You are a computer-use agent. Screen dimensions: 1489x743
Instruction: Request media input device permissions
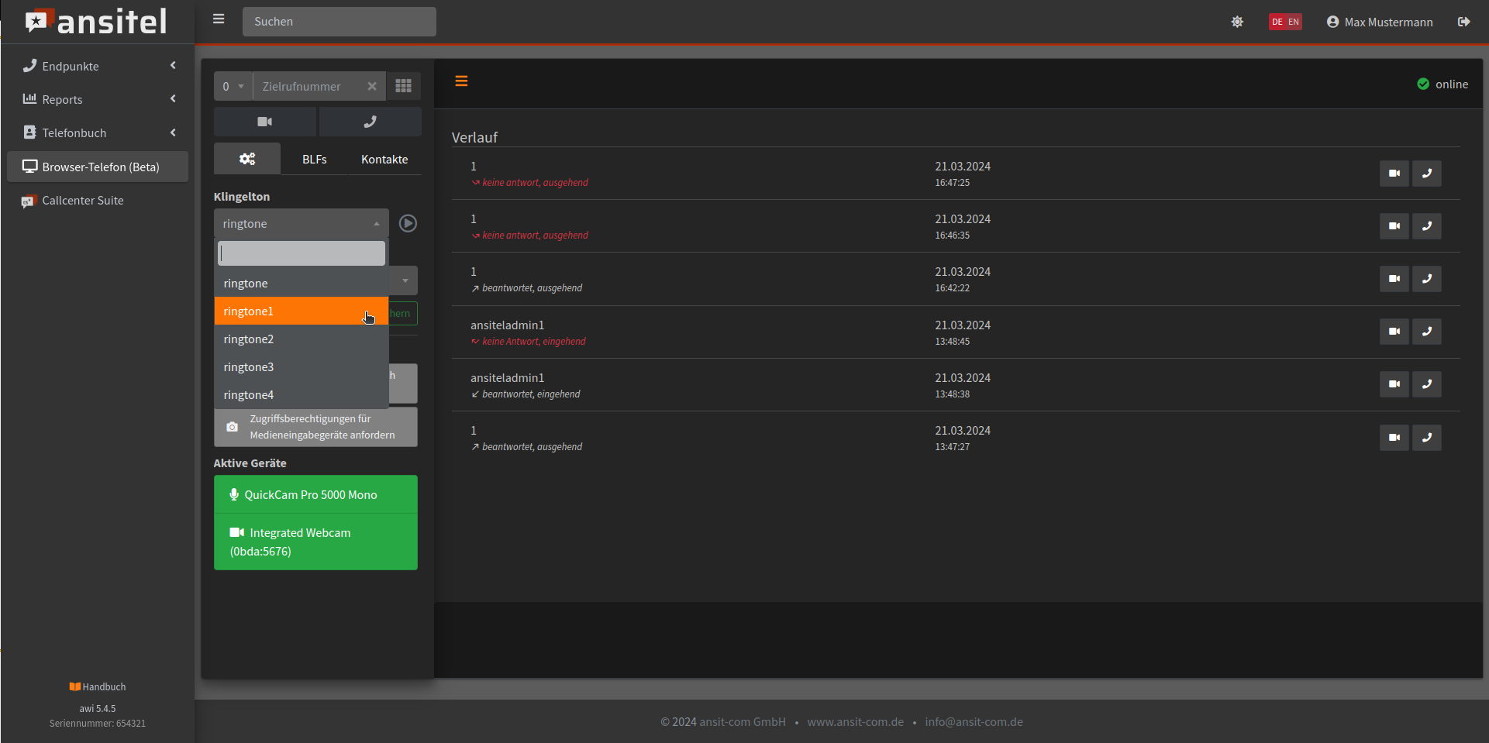tap(315, 427)
